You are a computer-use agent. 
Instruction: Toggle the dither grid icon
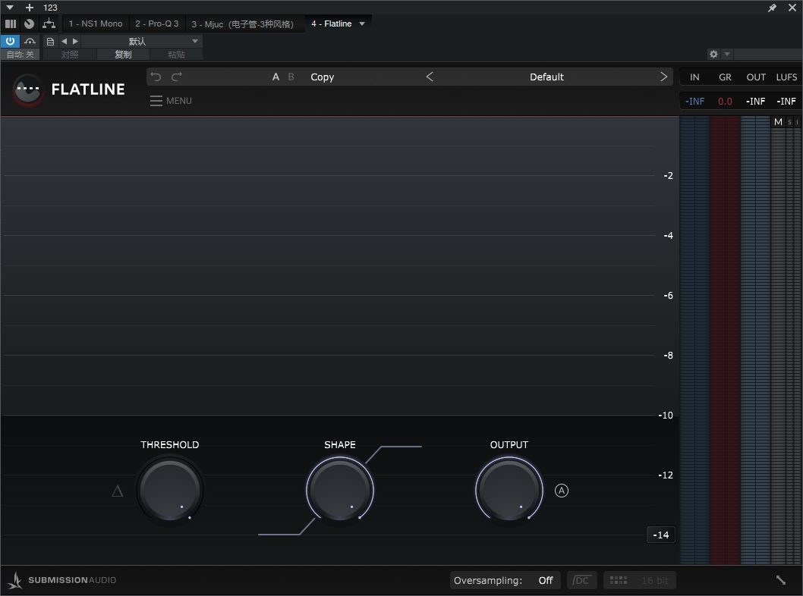619,580
